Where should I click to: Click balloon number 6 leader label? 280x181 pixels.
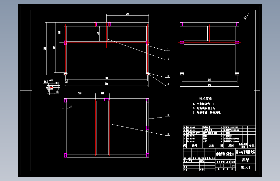pyautogui.click(x=168, y=134)
